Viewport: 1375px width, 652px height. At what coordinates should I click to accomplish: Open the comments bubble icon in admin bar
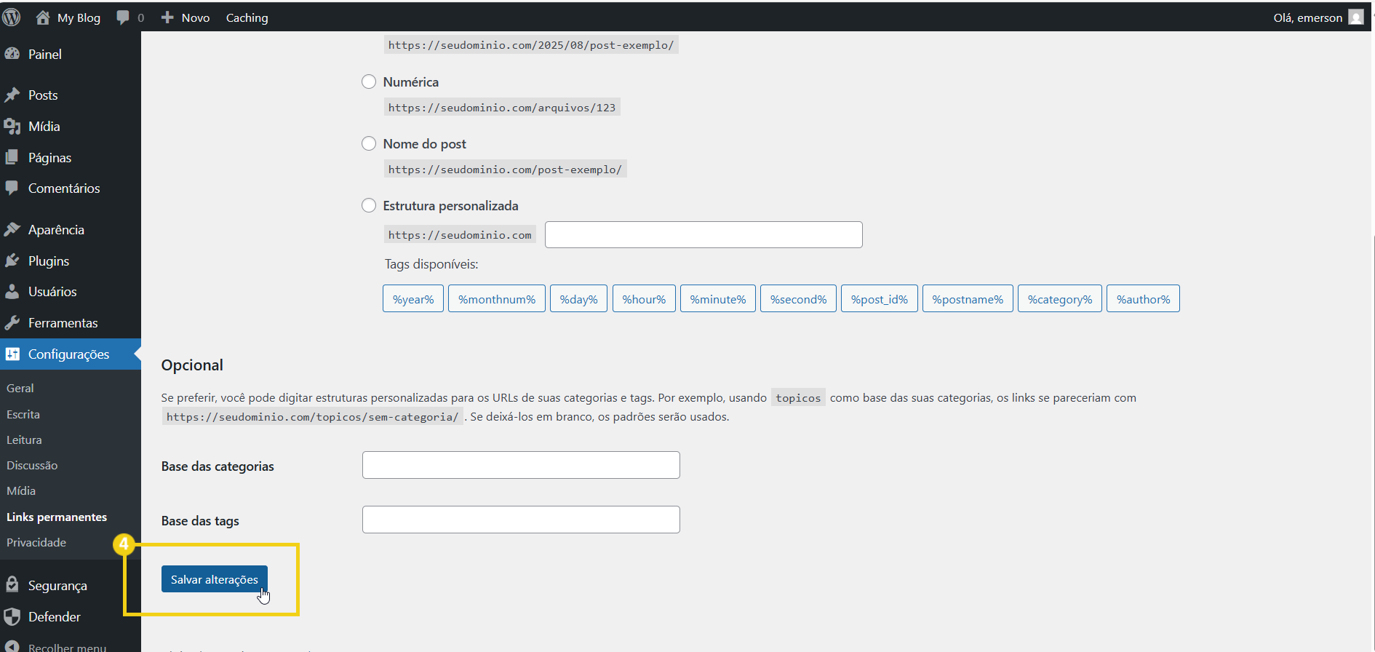coord(123,17)
